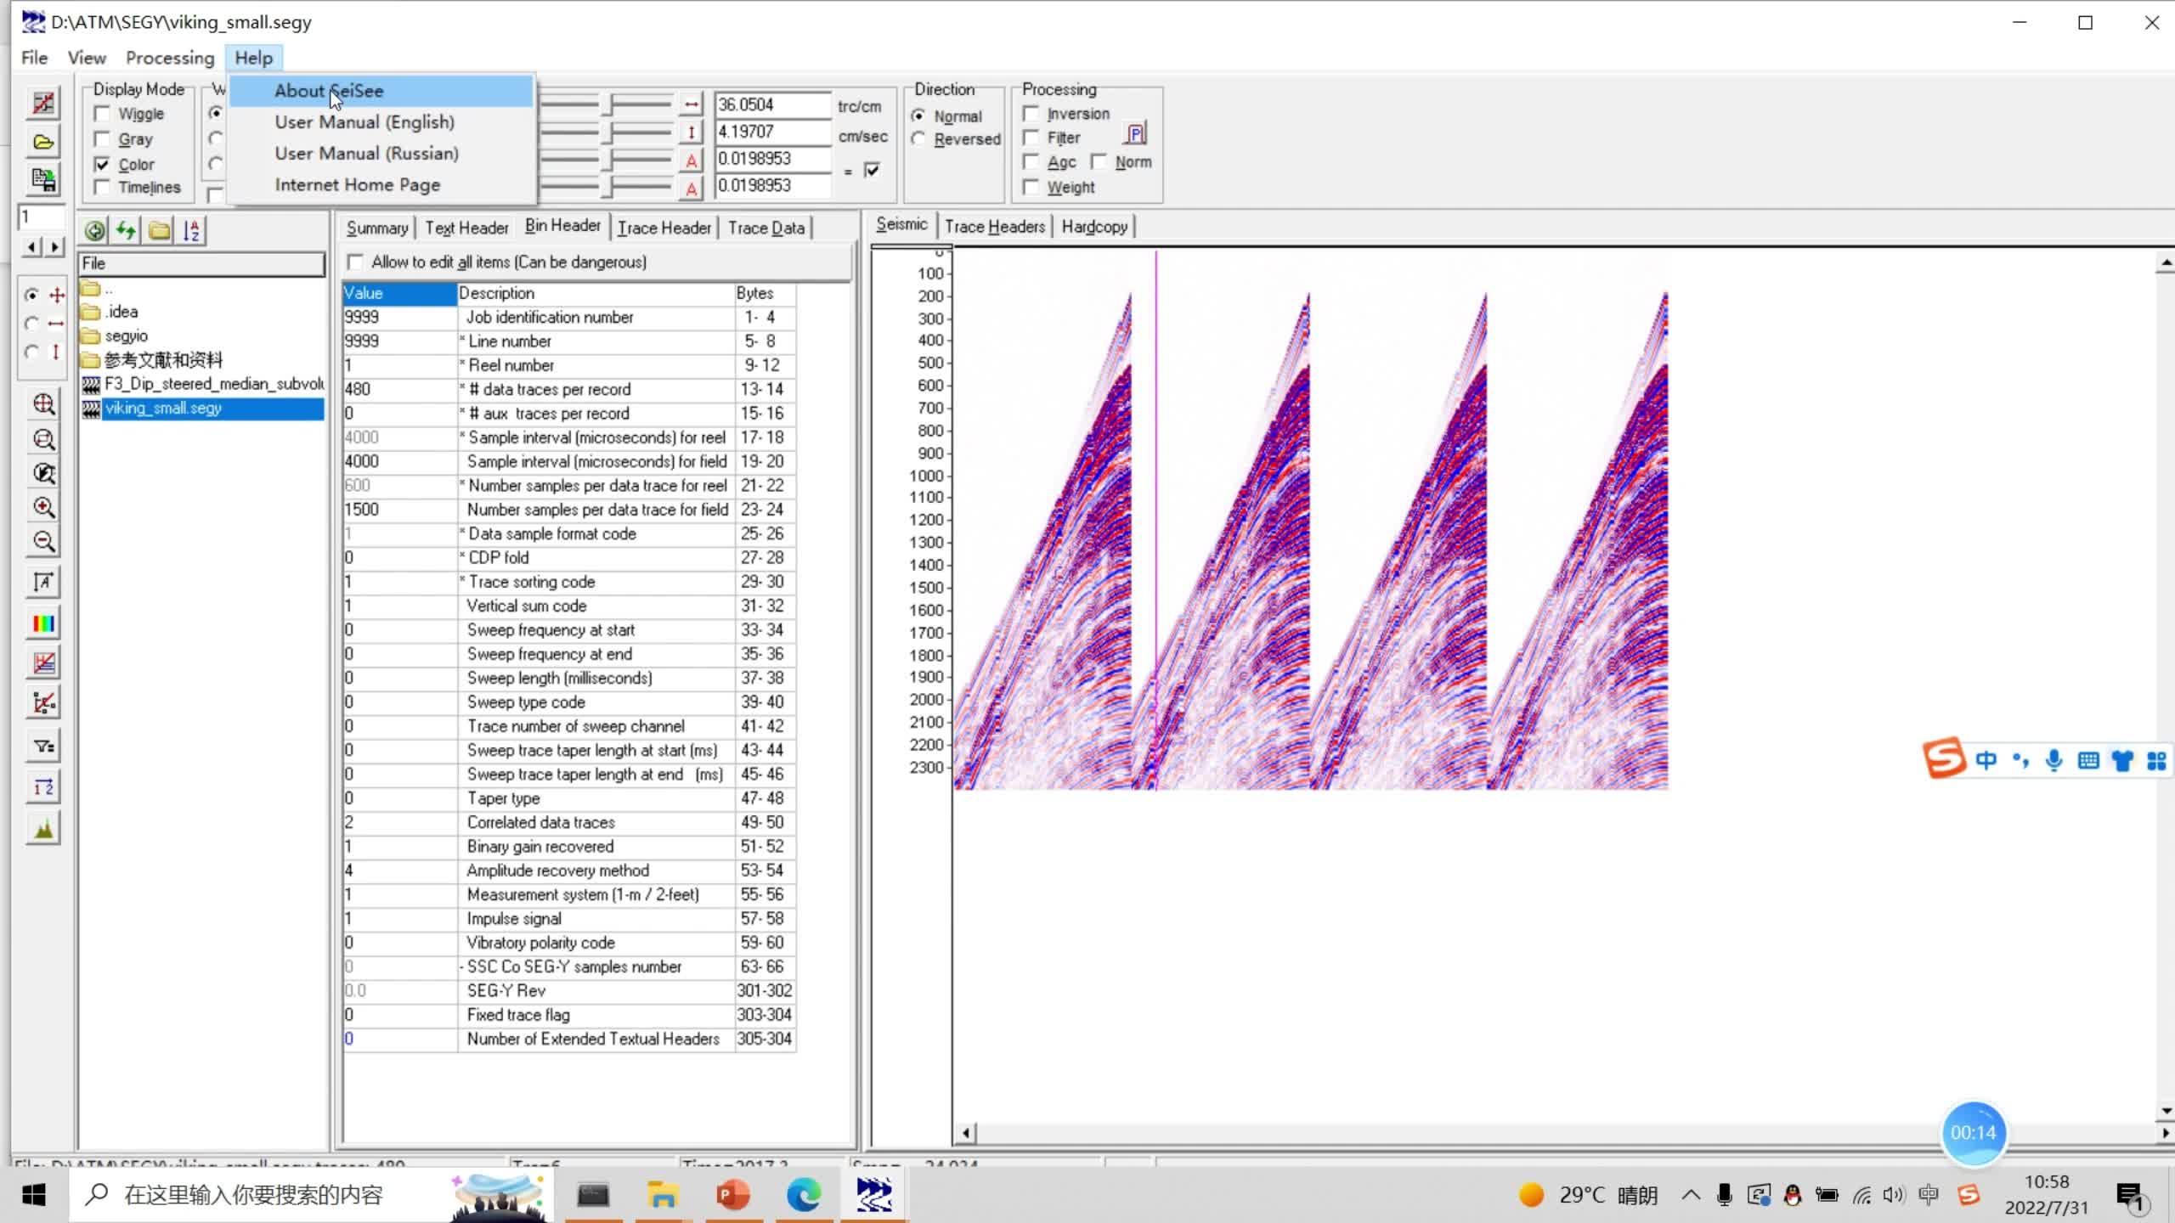Click the zoom in magnifier icon
The height and width of the screenshot is (1223, 2175).
pyautogui.click(x=43, y=507)
